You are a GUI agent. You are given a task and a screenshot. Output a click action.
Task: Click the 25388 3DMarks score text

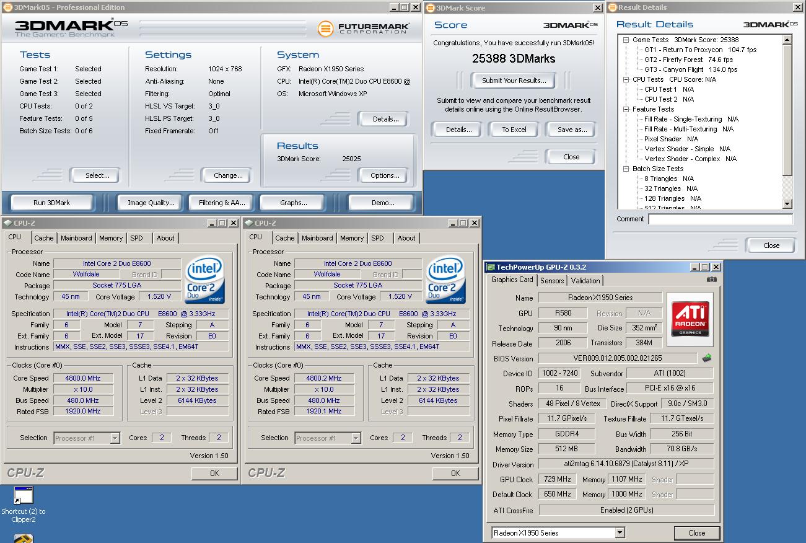click(514, 59)
